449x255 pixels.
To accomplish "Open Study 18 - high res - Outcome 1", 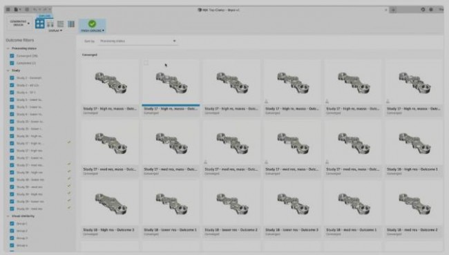I will point(414,148).
